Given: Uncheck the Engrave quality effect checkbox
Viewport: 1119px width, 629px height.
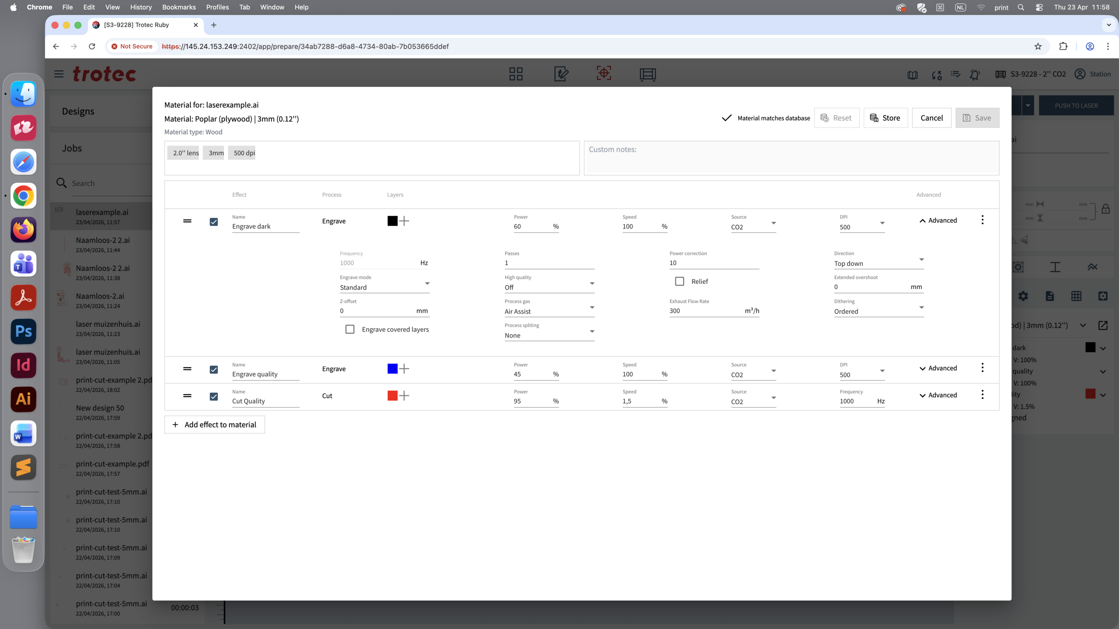Looking at the screenshot, I should point(214,370).
